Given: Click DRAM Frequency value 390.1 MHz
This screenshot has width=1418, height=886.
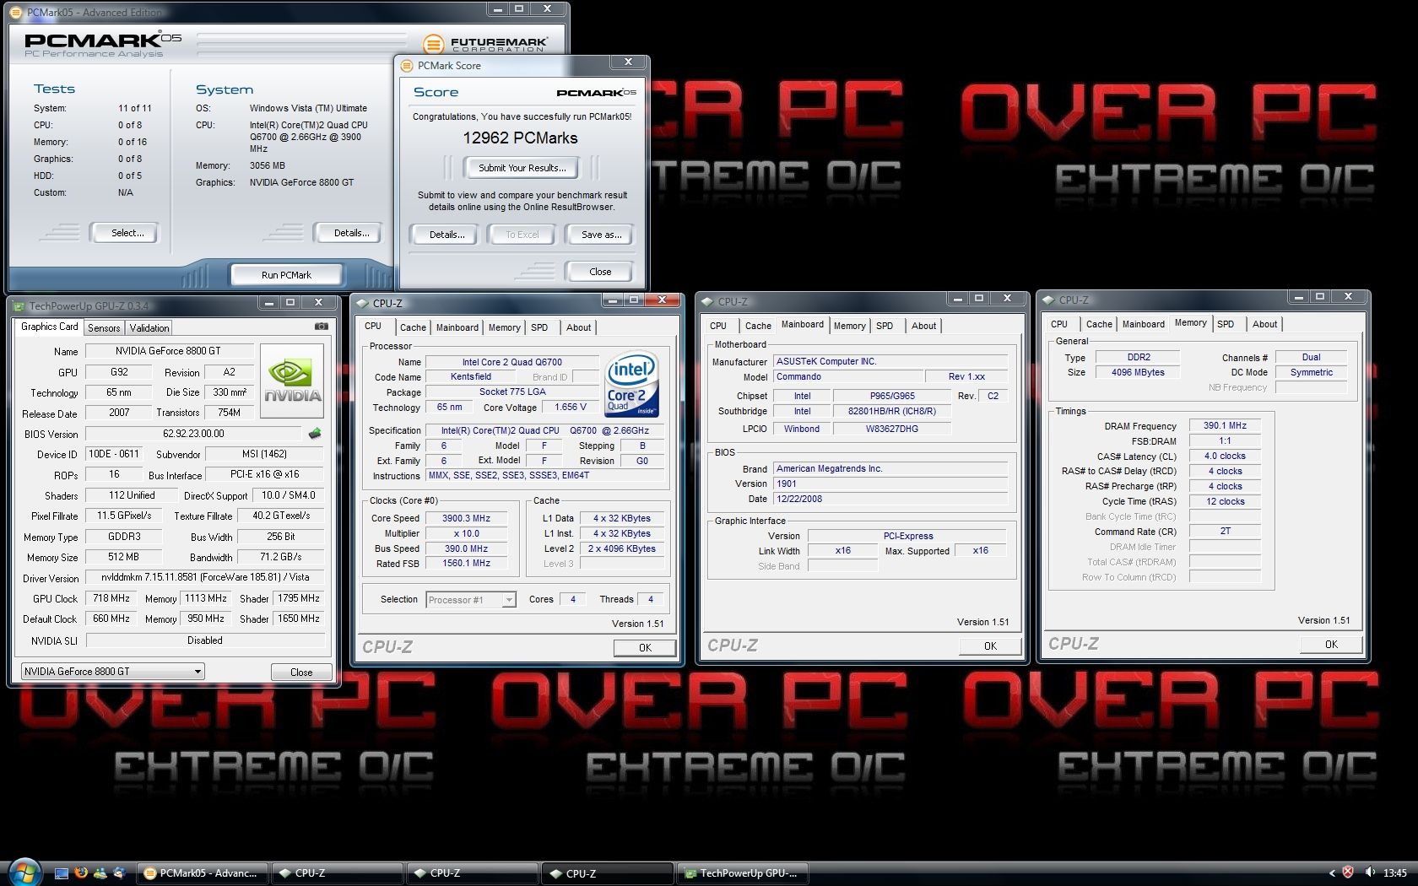Looking at the screenshot, I should [x=1225, y=425].
